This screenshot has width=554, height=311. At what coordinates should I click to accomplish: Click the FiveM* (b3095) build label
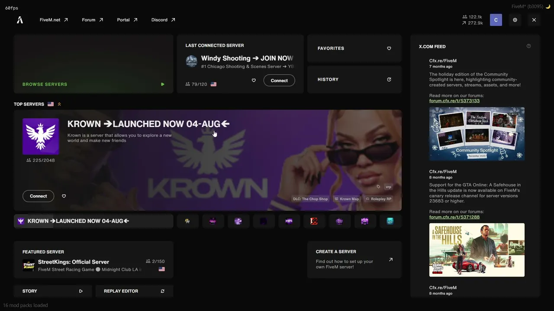tap(527, 6)
